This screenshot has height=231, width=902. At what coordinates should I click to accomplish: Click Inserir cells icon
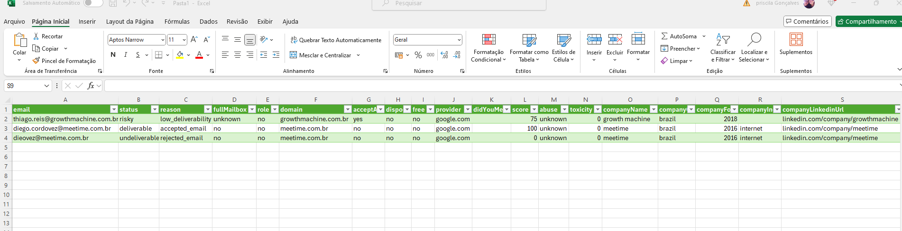(x=594, y=39)
